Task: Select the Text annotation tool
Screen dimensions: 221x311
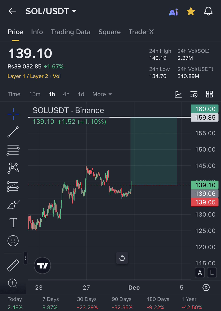Action: click(x=13, y=222)
